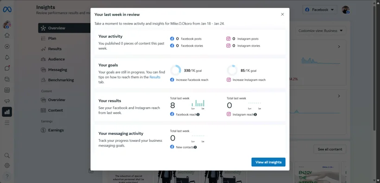Click Instagram icon next to Increase Instagram reach

(x=228, y=80)
